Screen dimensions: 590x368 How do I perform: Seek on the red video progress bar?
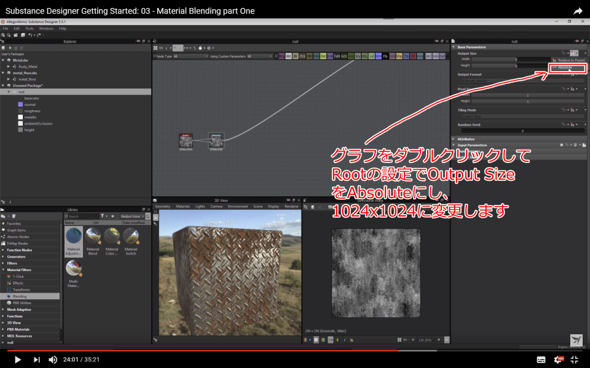pyautogui.click(x=203, y=350)
